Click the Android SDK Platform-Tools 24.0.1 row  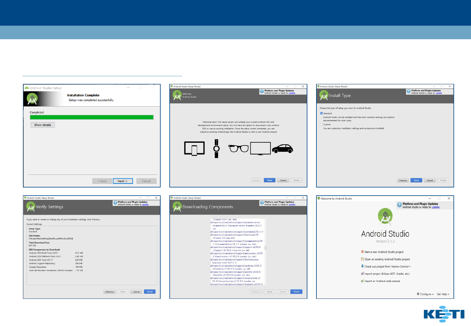coord(56,257)
